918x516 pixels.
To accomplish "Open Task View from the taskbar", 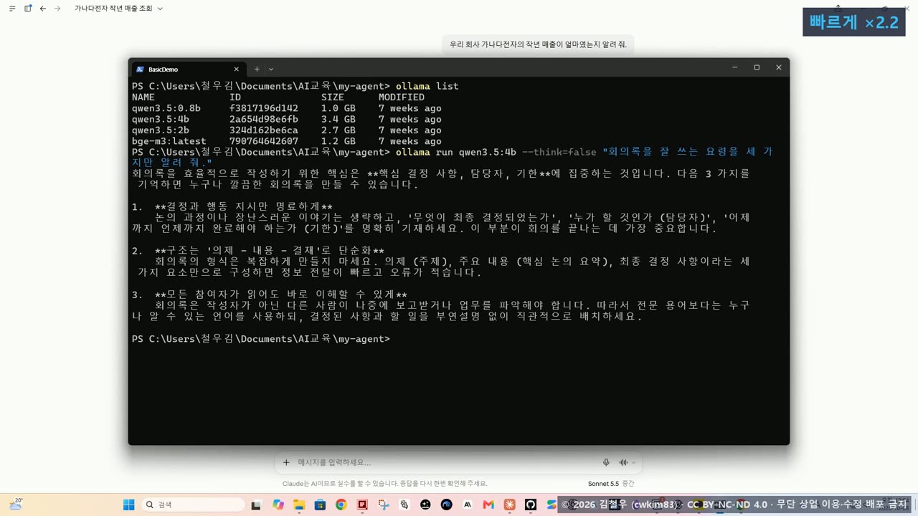I will click(x=256, y=505).
